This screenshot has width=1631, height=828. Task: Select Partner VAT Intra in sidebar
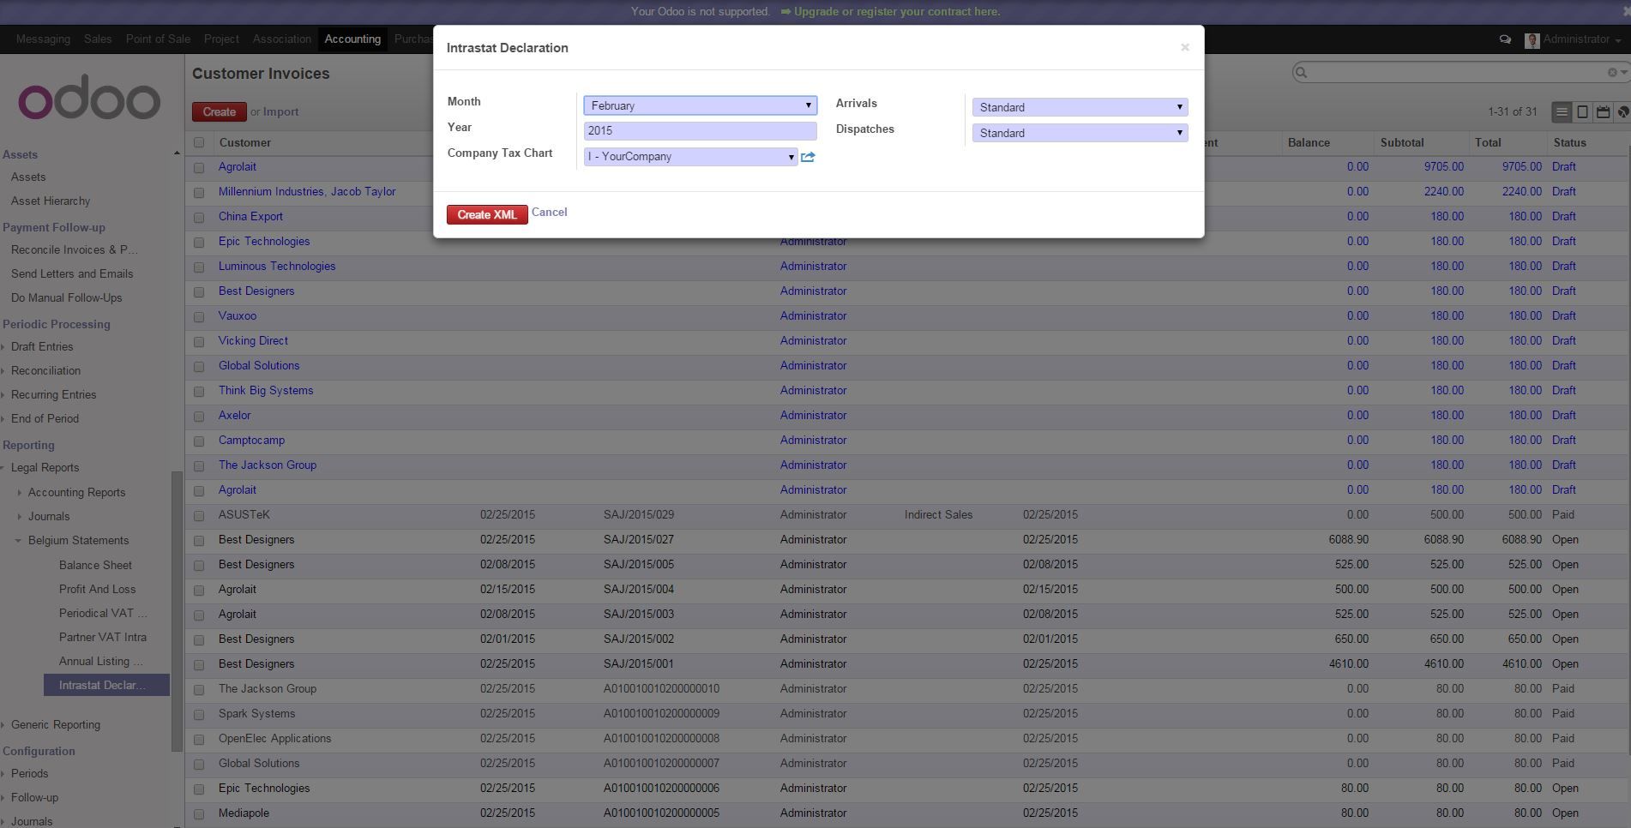(102, 637)
